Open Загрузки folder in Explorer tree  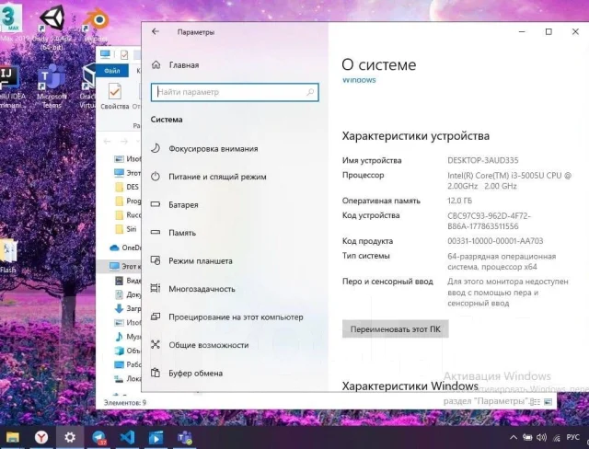128,308
